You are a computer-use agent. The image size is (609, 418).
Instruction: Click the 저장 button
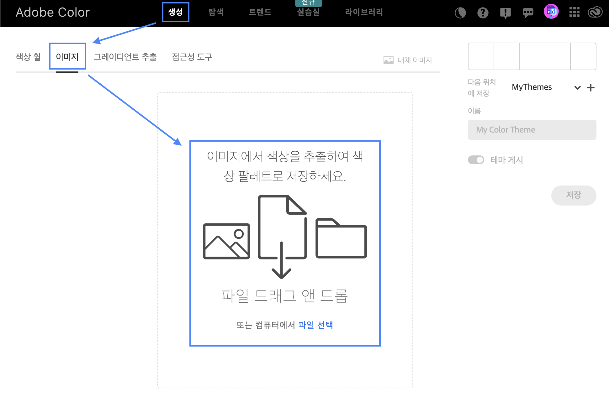click(x=574, y=195)
